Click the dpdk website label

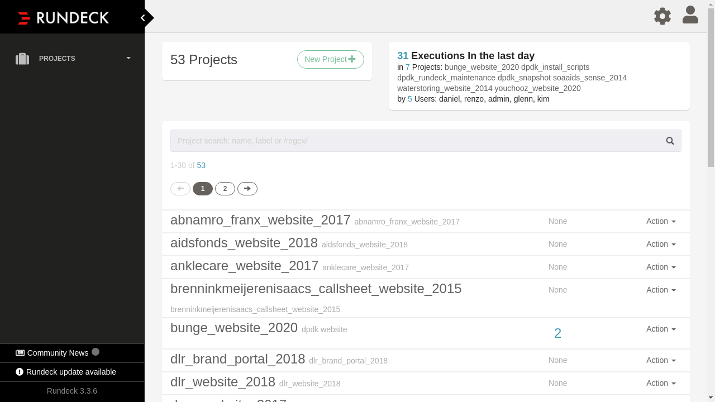[324, 329]
